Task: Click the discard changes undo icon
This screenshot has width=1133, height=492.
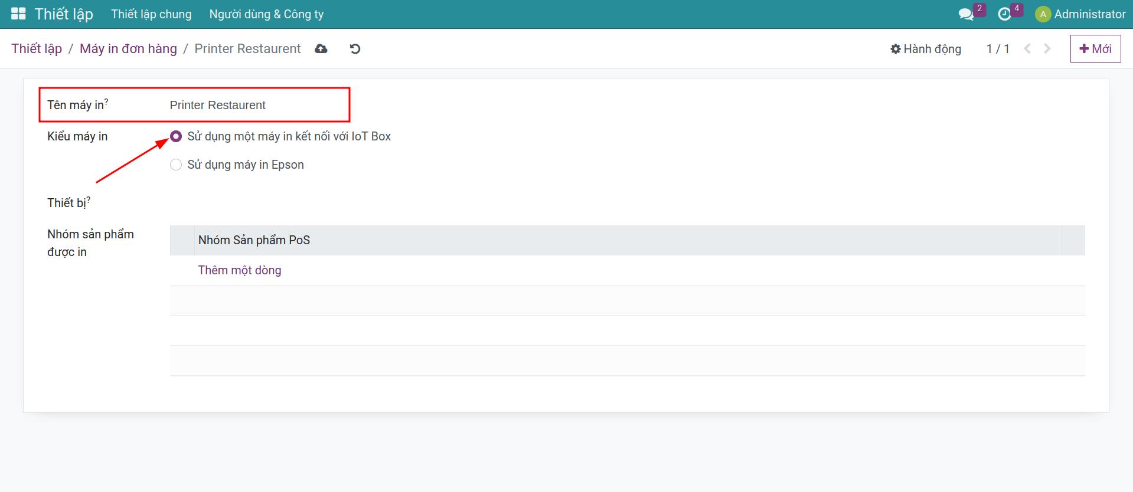Action: (355, 49)
